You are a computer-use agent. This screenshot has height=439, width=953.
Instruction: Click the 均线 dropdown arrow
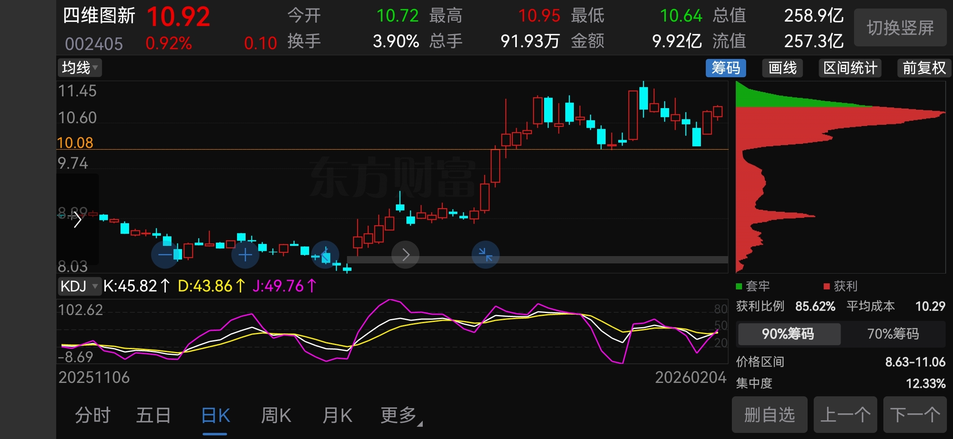95,67
